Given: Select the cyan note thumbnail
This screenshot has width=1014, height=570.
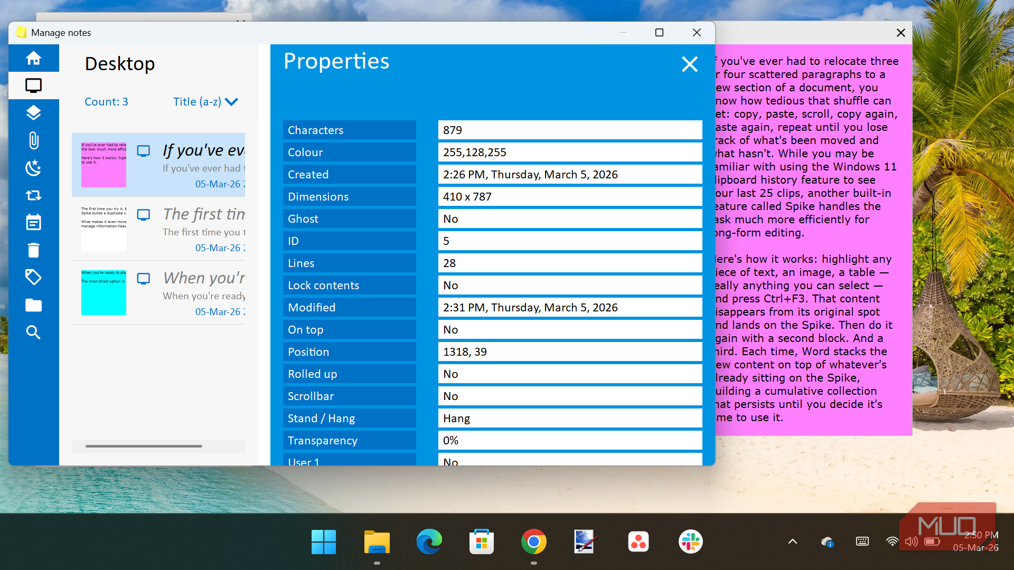Looking at the screenshot, I should 104,292.
